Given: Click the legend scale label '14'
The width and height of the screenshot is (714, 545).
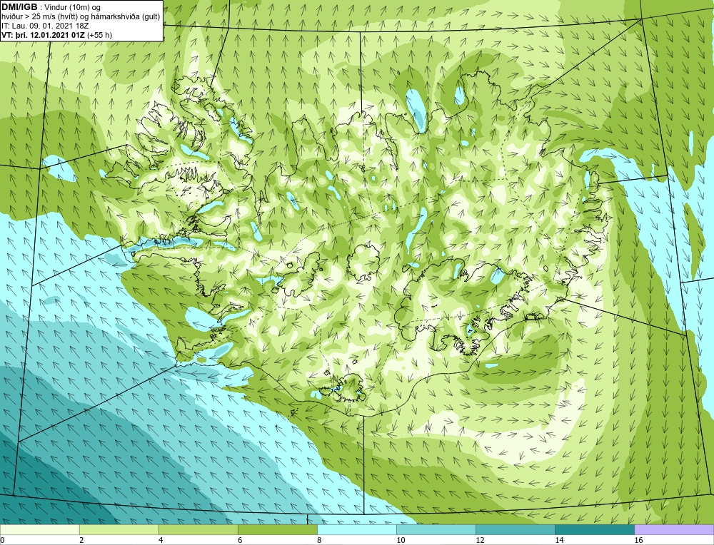Looking at the screenshot, I should [x=559, y=540].
